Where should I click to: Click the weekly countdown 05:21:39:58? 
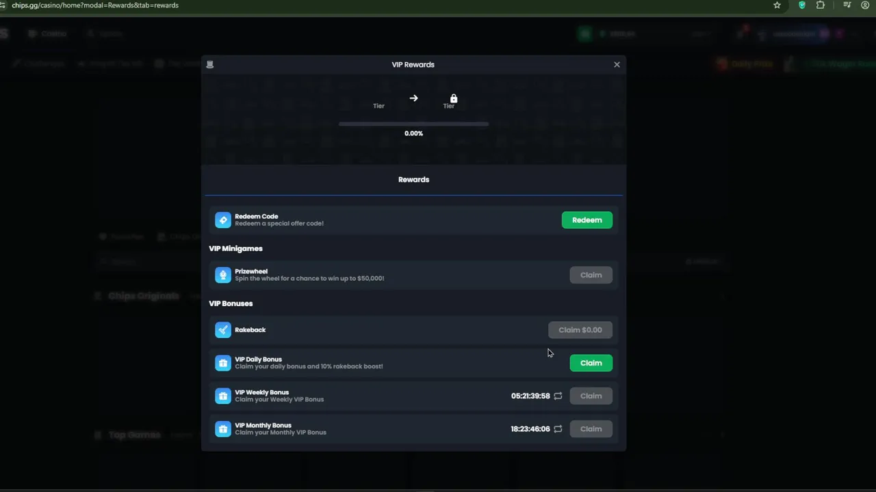[x=530, y=396]
